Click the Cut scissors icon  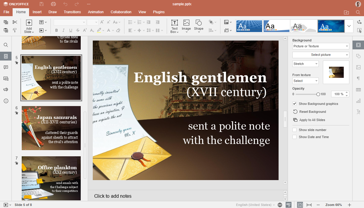point(15,22)
